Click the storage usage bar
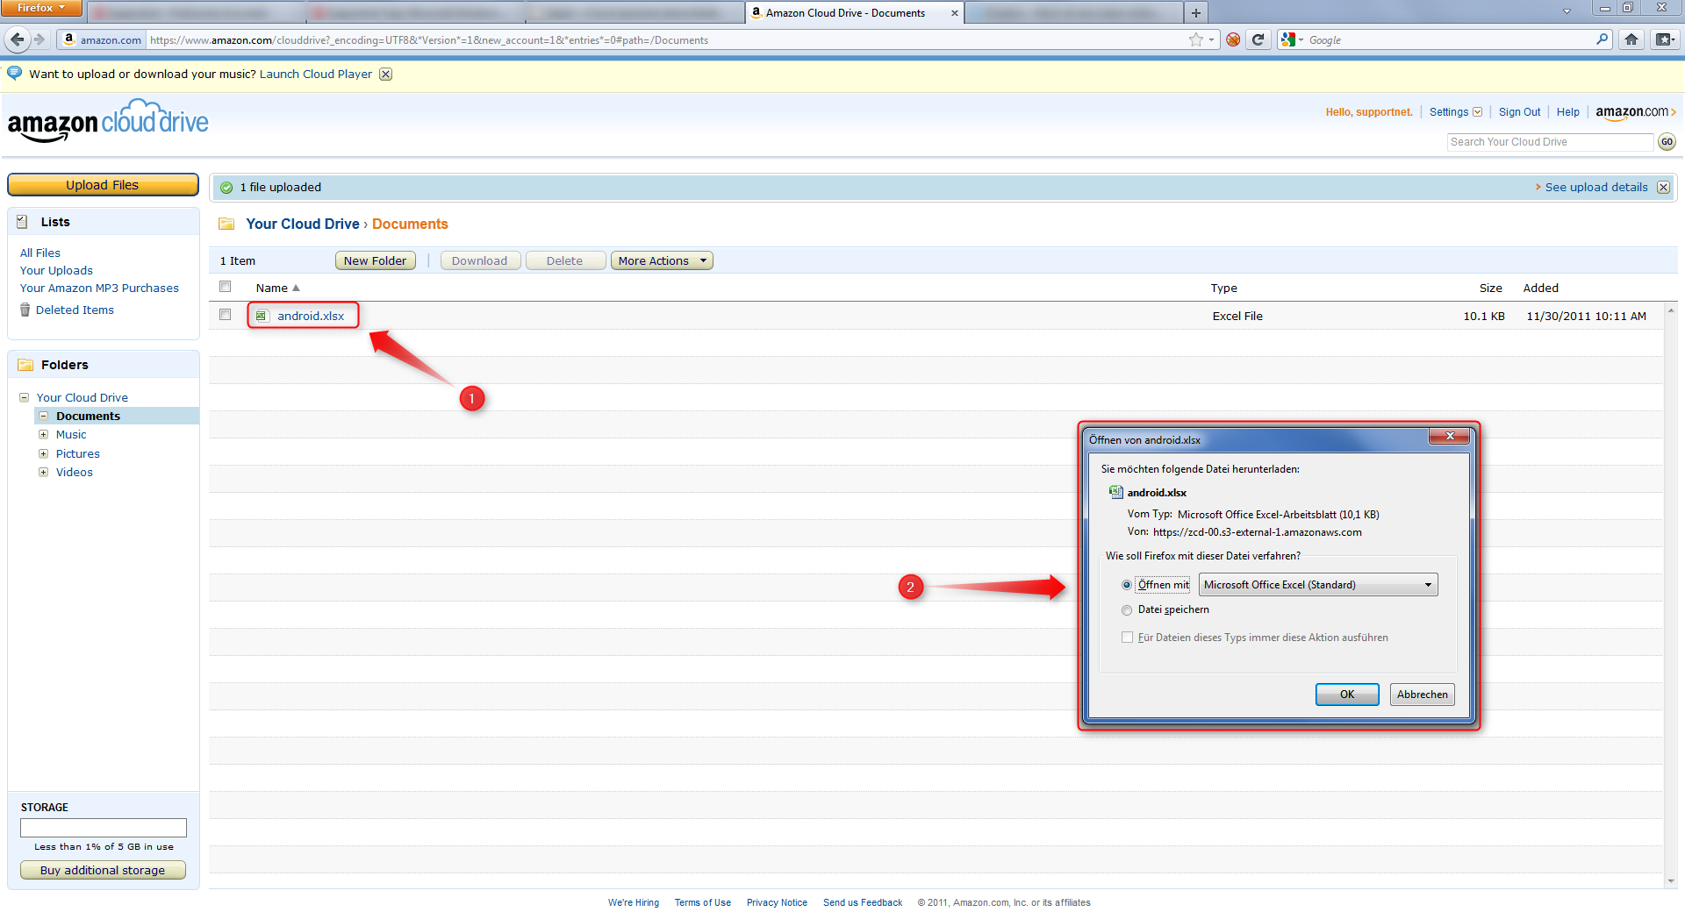Viewport: 1685px width, 912px height. pyautogui.click(x=103, y=827)
